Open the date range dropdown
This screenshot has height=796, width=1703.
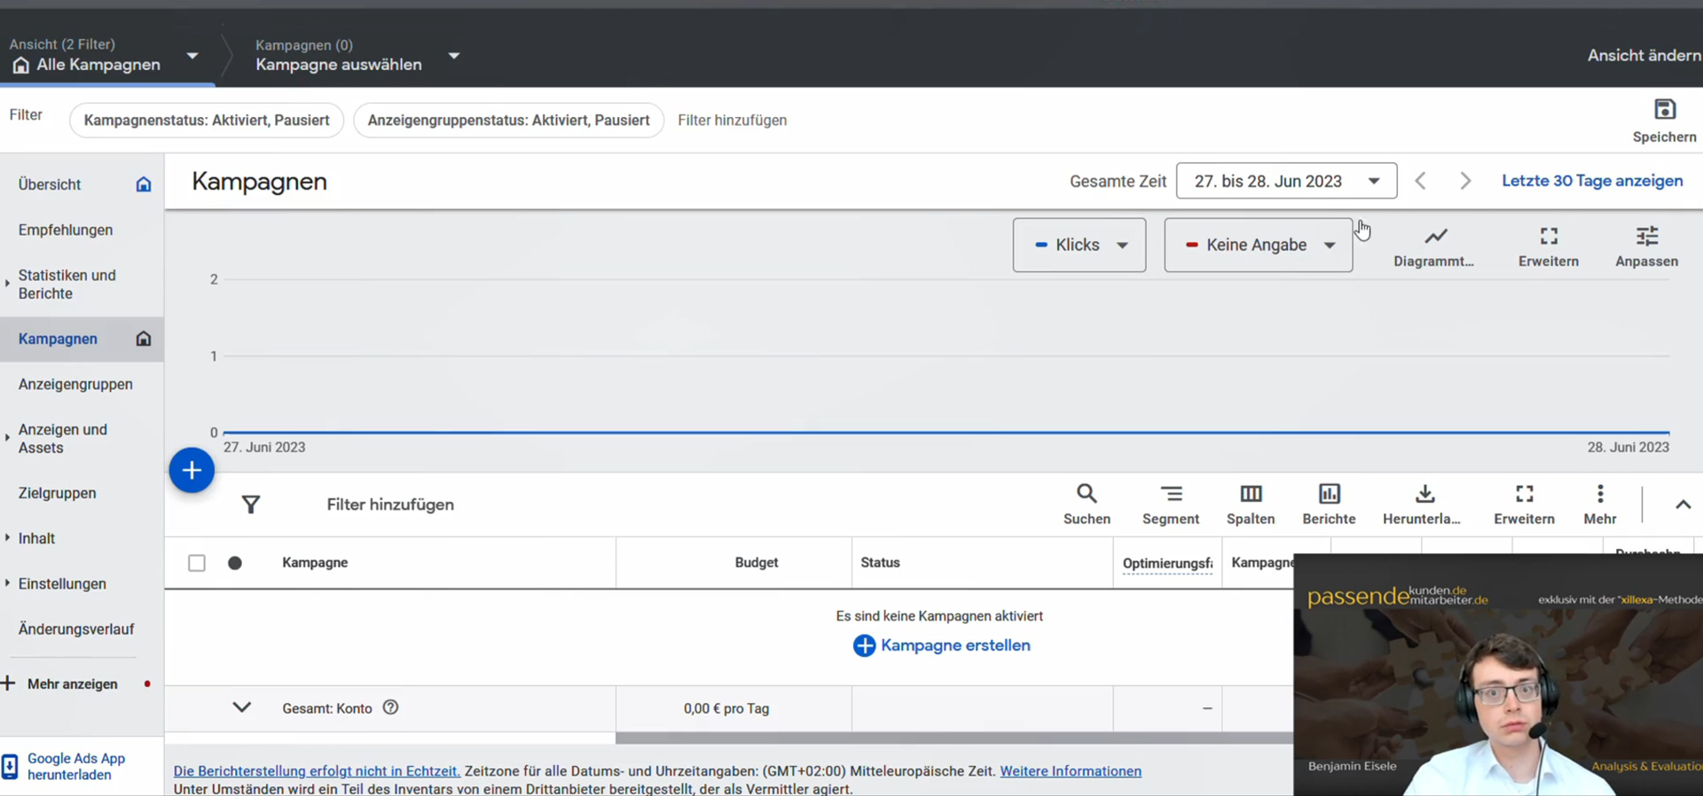pos(1286,181)
